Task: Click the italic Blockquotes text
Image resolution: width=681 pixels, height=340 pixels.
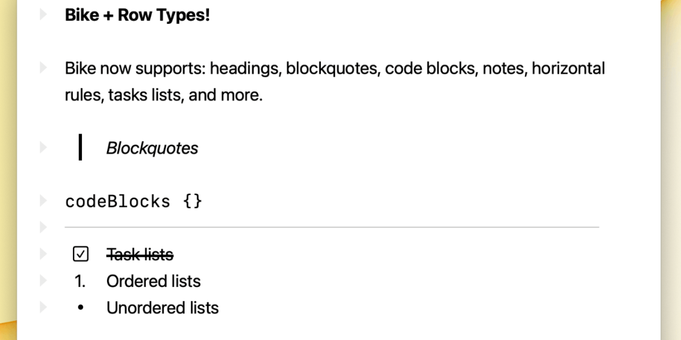Action: pyautogui.click(x=152, y=148)
